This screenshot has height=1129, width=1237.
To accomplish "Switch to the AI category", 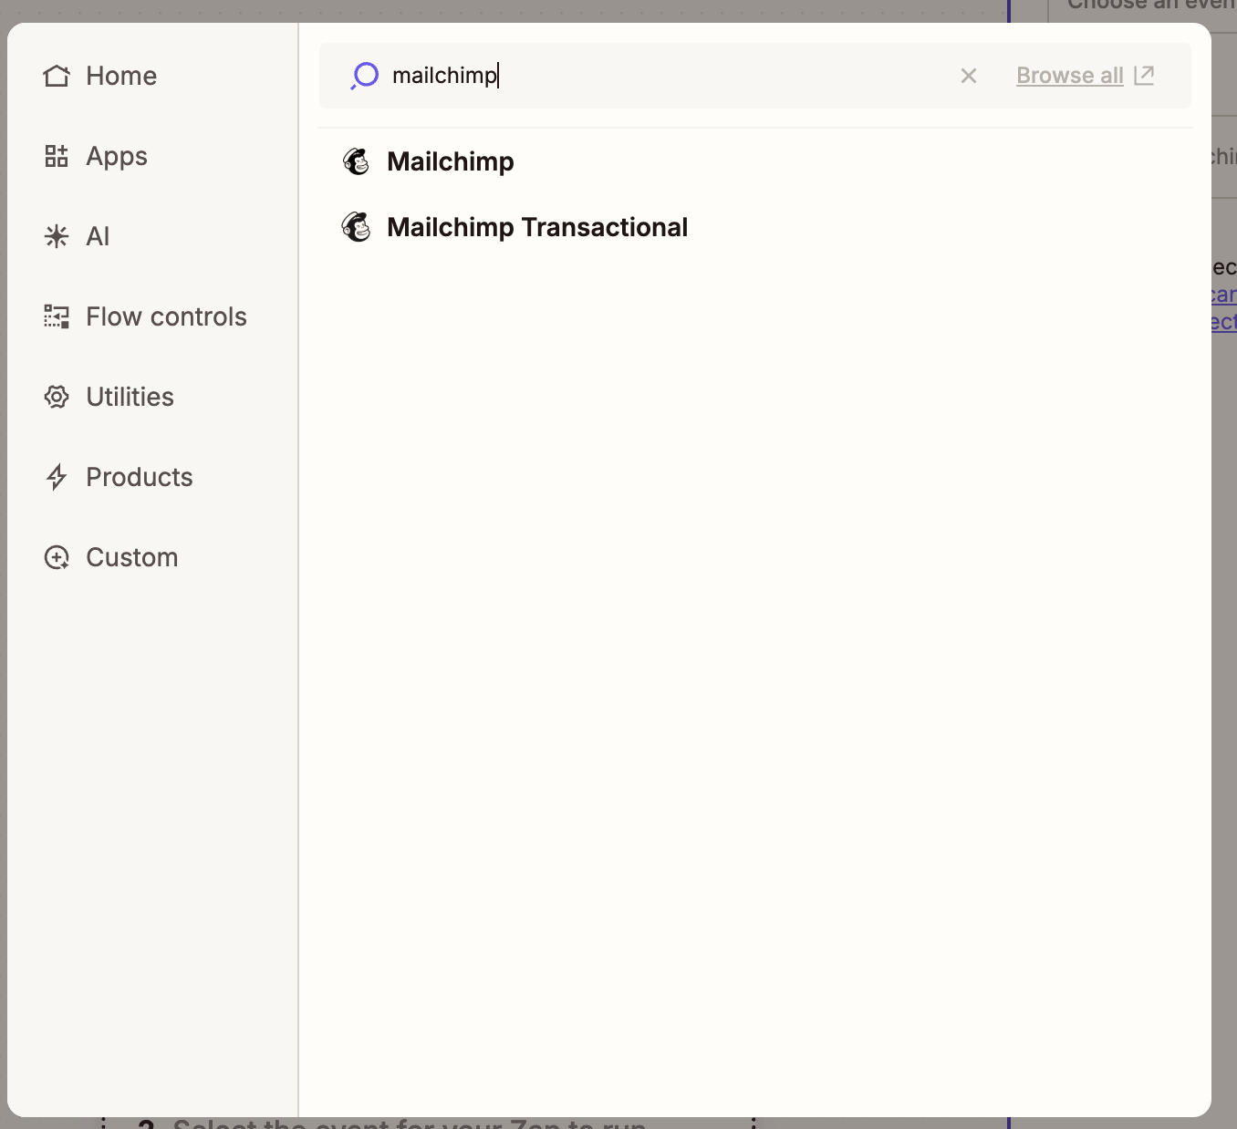I will tap(98, 236).
